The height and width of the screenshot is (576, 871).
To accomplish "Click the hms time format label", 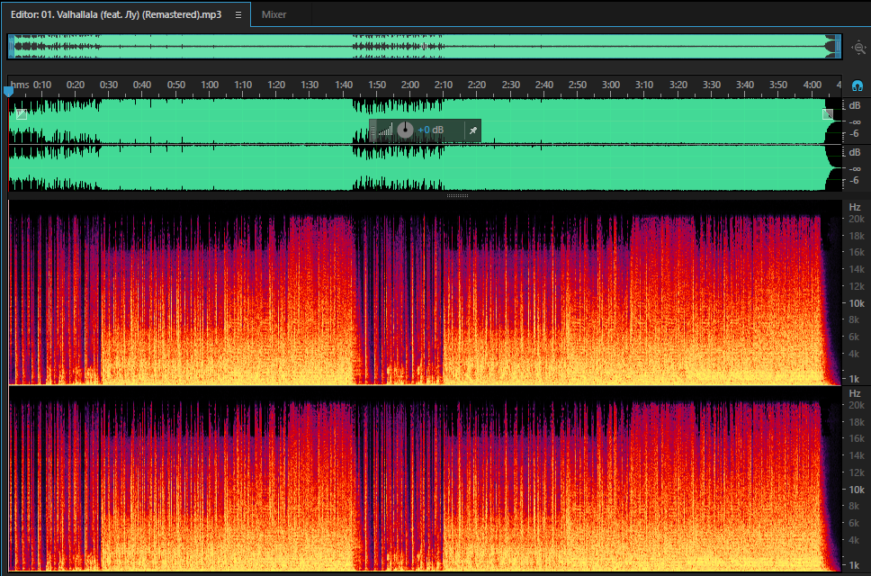I will coord(20,85).
